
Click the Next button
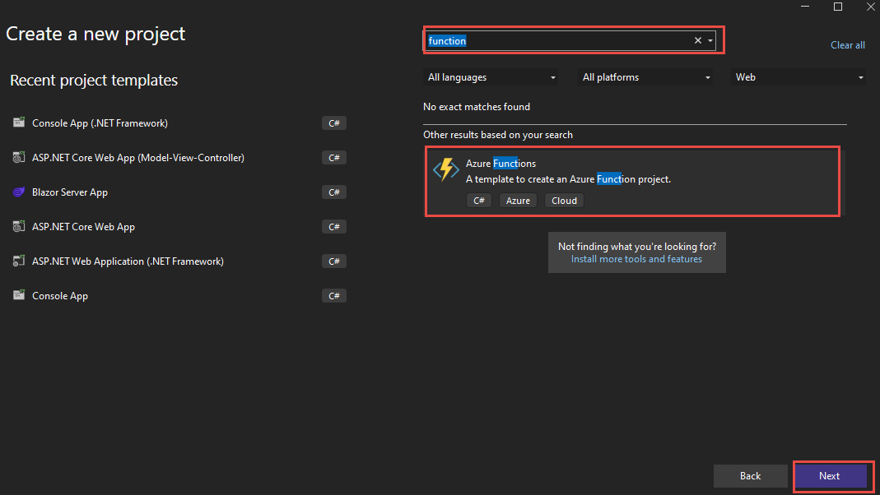point(830,476)
